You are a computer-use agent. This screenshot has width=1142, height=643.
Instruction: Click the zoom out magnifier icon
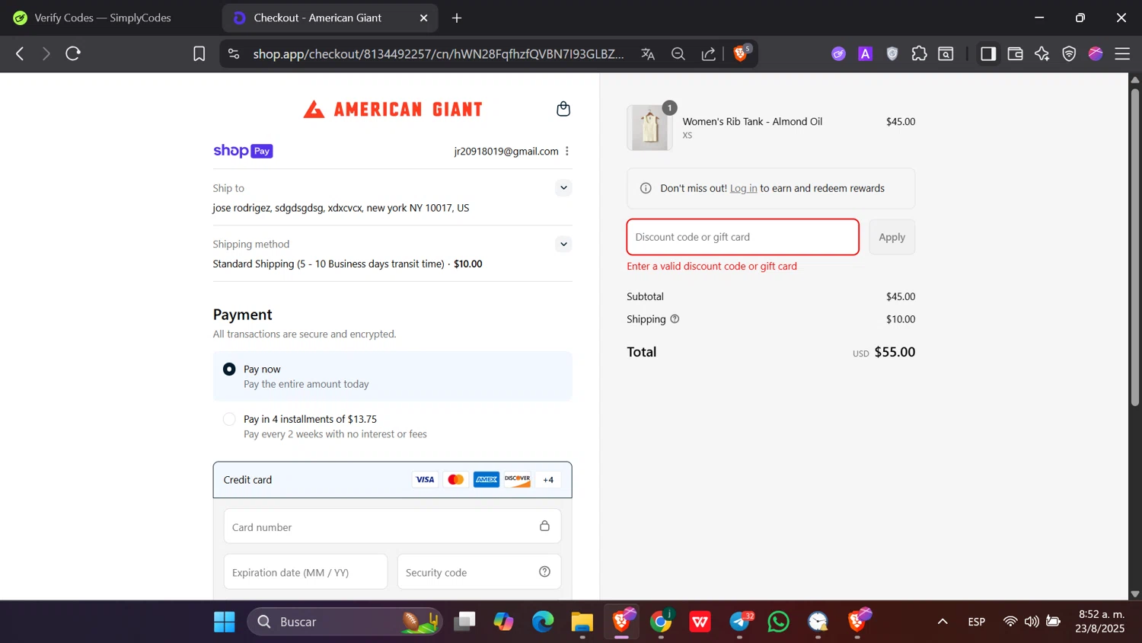(678, 54)
